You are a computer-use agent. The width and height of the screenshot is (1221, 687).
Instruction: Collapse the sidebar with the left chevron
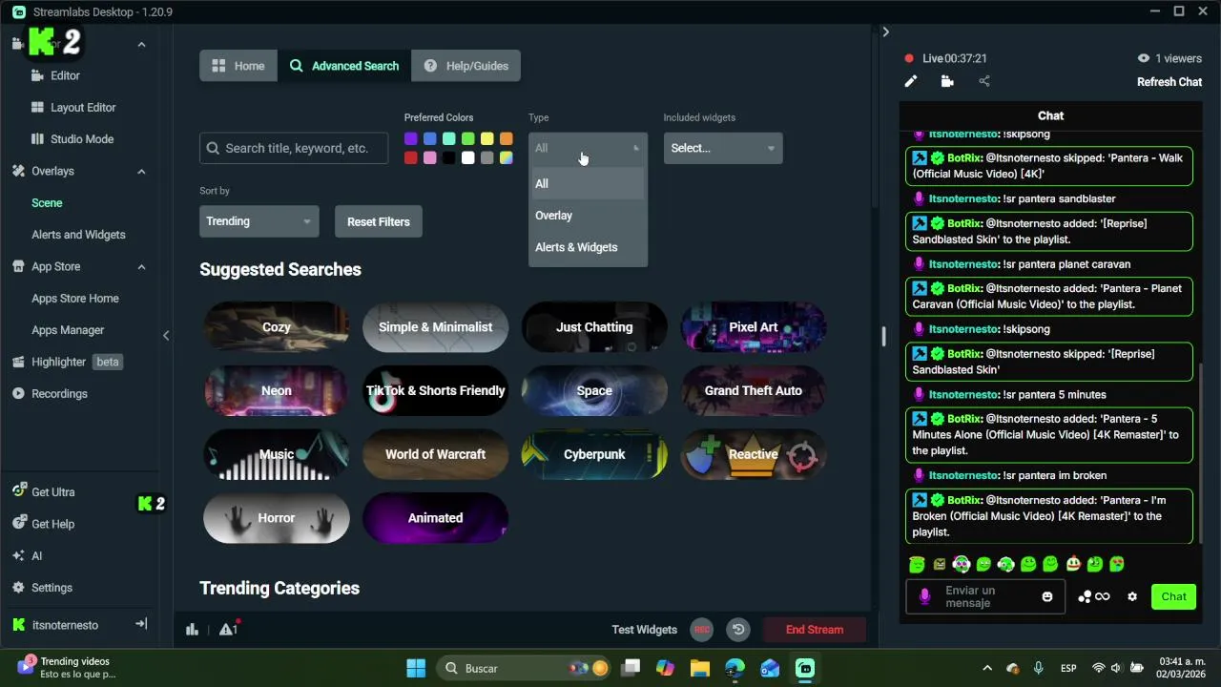(166, 335)
